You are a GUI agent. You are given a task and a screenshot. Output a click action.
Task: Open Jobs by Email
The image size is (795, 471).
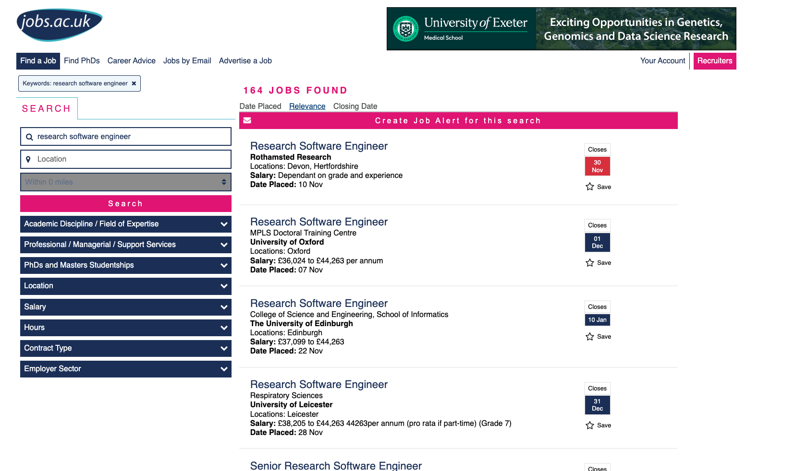[x=187, y=61]
